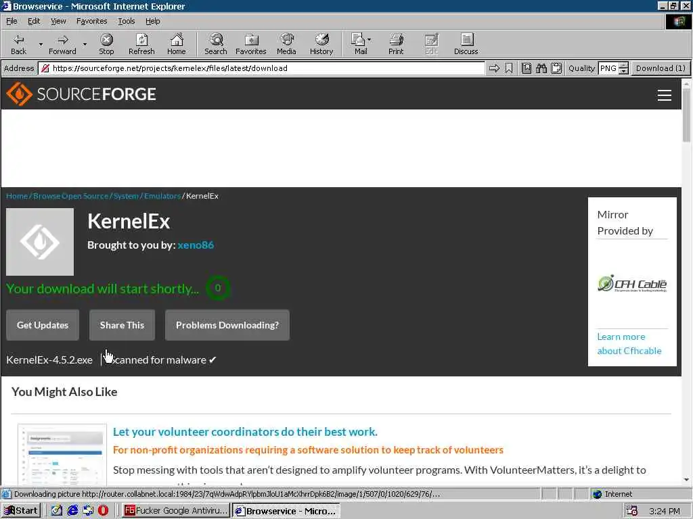The image size is (693, 519).
Task: Launch Internet Explorer from the quick launch icon
Action: click(x=72, y=511)
